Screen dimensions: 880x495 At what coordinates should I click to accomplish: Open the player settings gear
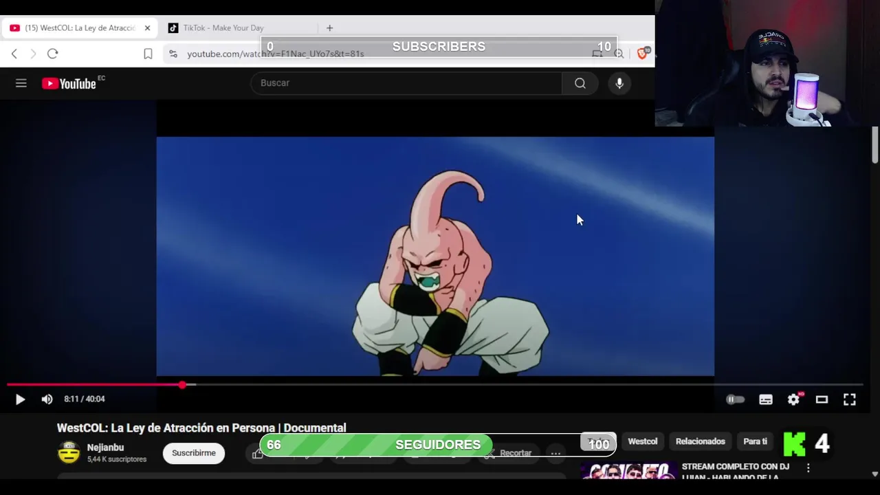point(794,399)
